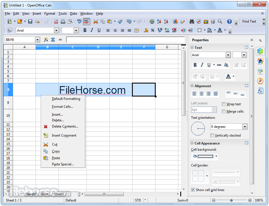This screenshot has width=269, height=206.
Task: Open Functions deck in sidebar
Action: [260, 90]
